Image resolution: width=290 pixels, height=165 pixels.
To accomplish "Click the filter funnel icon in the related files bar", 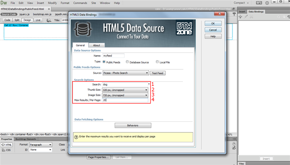I will [234, 14].
